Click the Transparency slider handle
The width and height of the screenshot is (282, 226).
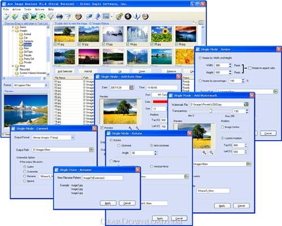(x=211, y=111)
